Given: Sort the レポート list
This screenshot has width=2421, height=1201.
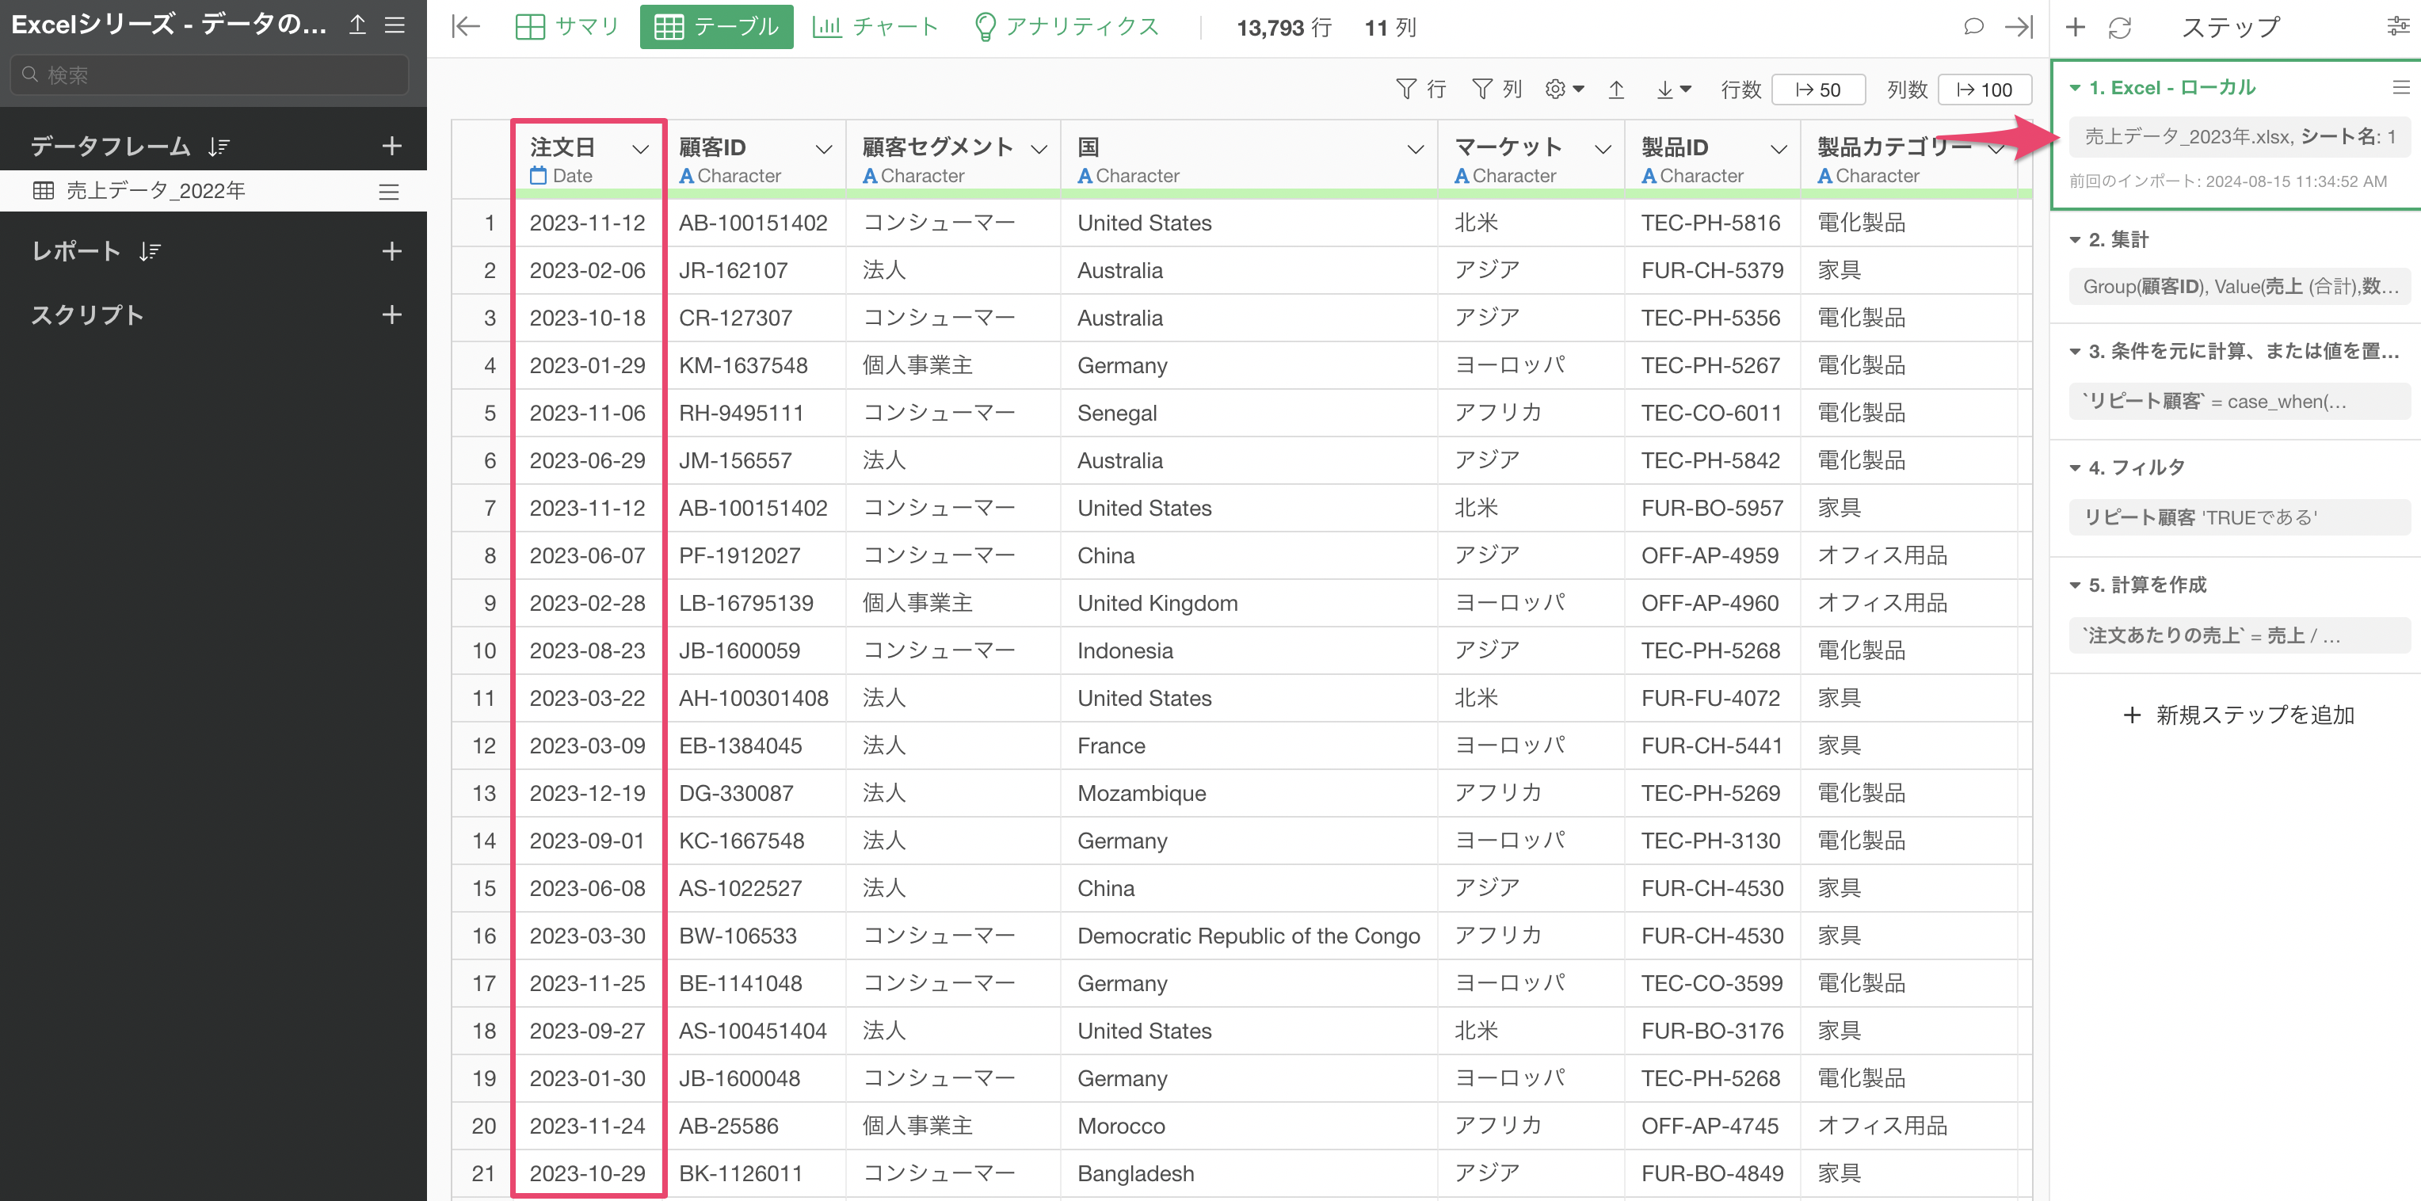Looking at the screenshot, I should click(x=151, y=251).
